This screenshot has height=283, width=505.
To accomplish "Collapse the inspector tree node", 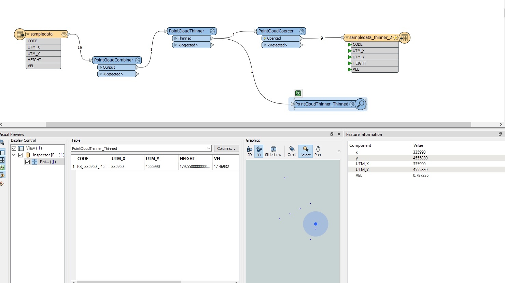I will [x=14, y=155].
